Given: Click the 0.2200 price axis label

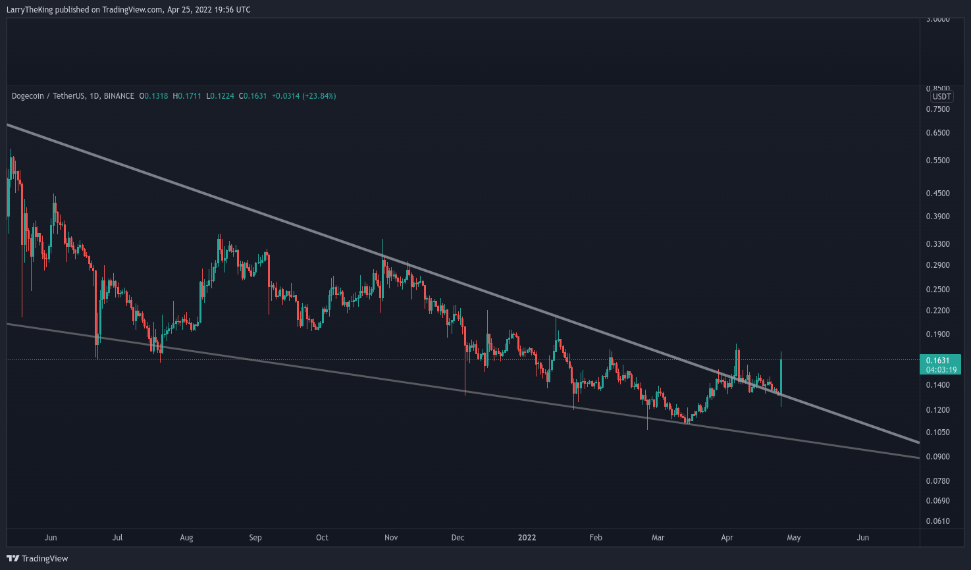Looking at the screenshot, I should tap(937, 311).
